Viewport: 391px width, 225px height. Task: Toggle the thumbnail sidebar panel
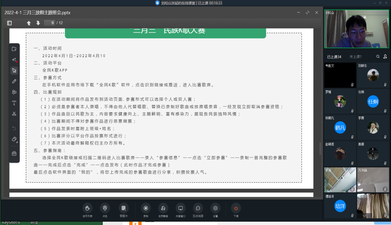click(x=9, y=23)
